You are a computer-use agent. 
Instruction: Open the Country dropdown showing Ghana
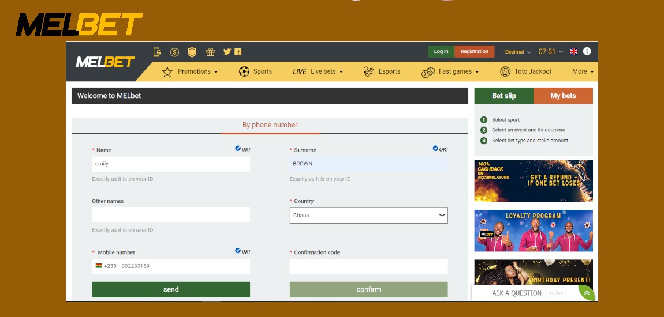click(x=368, y=215)
